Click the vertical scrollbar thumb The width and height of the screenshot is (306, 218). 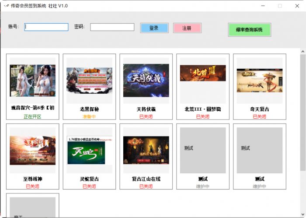(303, 112)
